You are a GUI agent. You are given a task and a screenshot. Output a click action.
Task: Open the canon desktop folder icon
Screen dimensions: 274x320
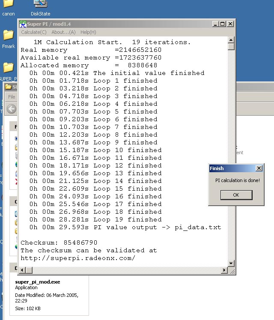coord(9,7)
